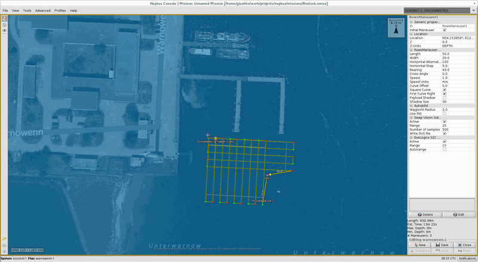Uncheck the Square Curve option
This screenshot has height=262, width=478.
click(444, 90)
